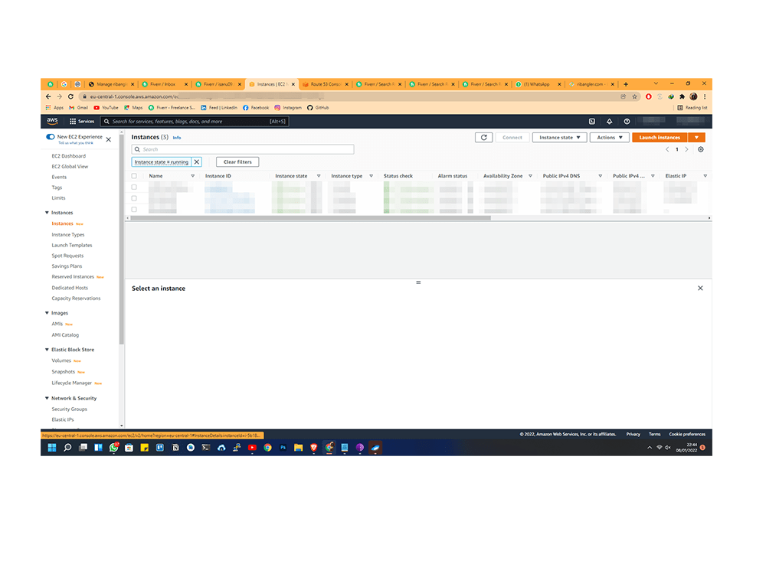Open the Actions dropdown
Screen dimensions: 766x574
pyautogui.click(x=609, y=137)
